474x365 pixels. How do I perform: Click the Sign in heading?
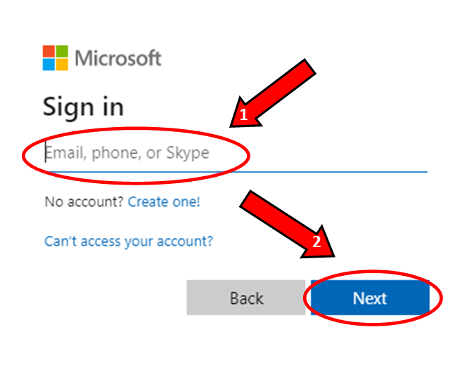(84, 107)
